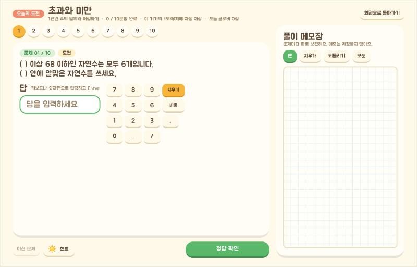Go to question 4

(x=63, y=31)
